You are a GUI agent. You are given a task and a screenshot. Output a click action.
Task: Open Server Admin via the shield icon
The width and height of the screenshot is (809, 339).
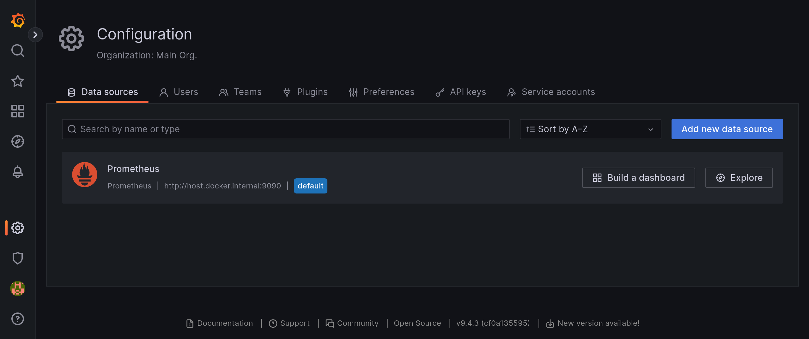pos(18,258)
